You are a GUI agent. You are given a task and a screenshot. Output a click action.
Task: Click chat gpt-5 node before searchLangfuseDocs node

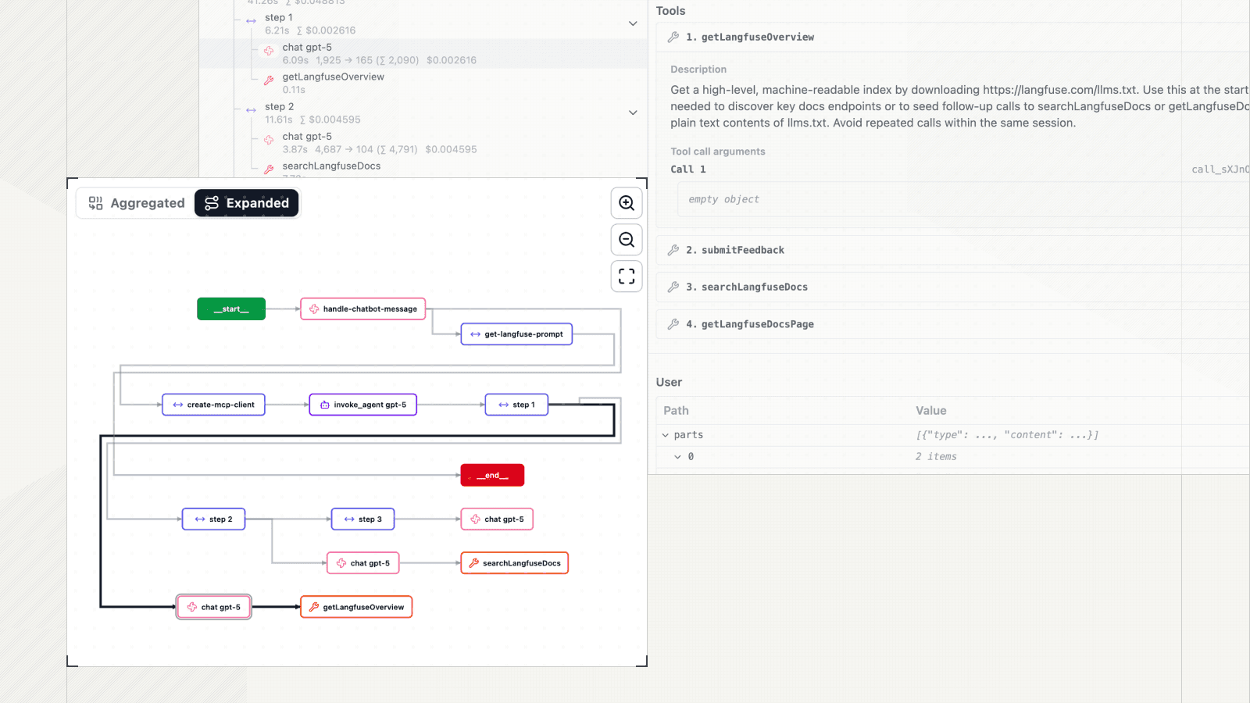click(x=362, y=563)
